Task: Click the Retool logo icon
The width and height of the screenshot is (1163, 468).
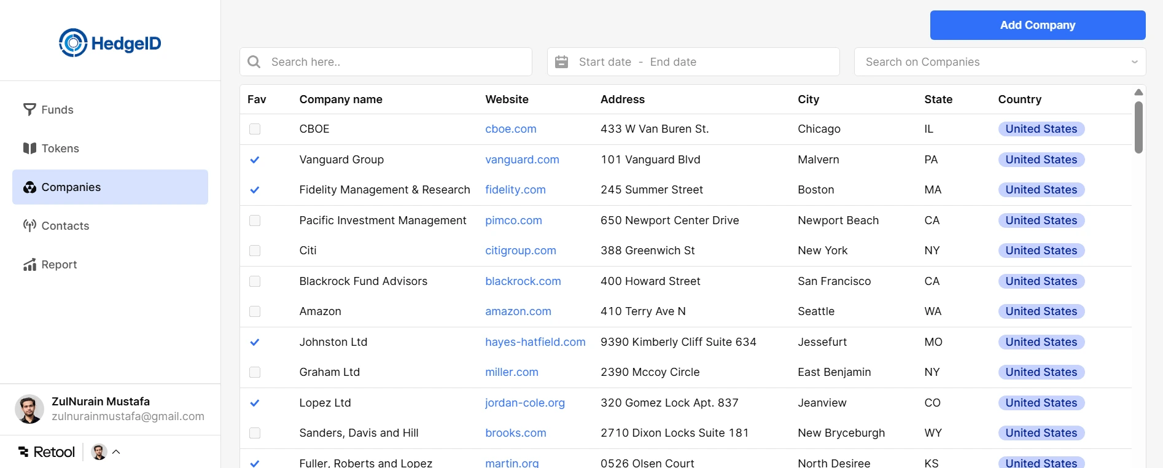Action: pyautogui.click(x=24, y=452)
